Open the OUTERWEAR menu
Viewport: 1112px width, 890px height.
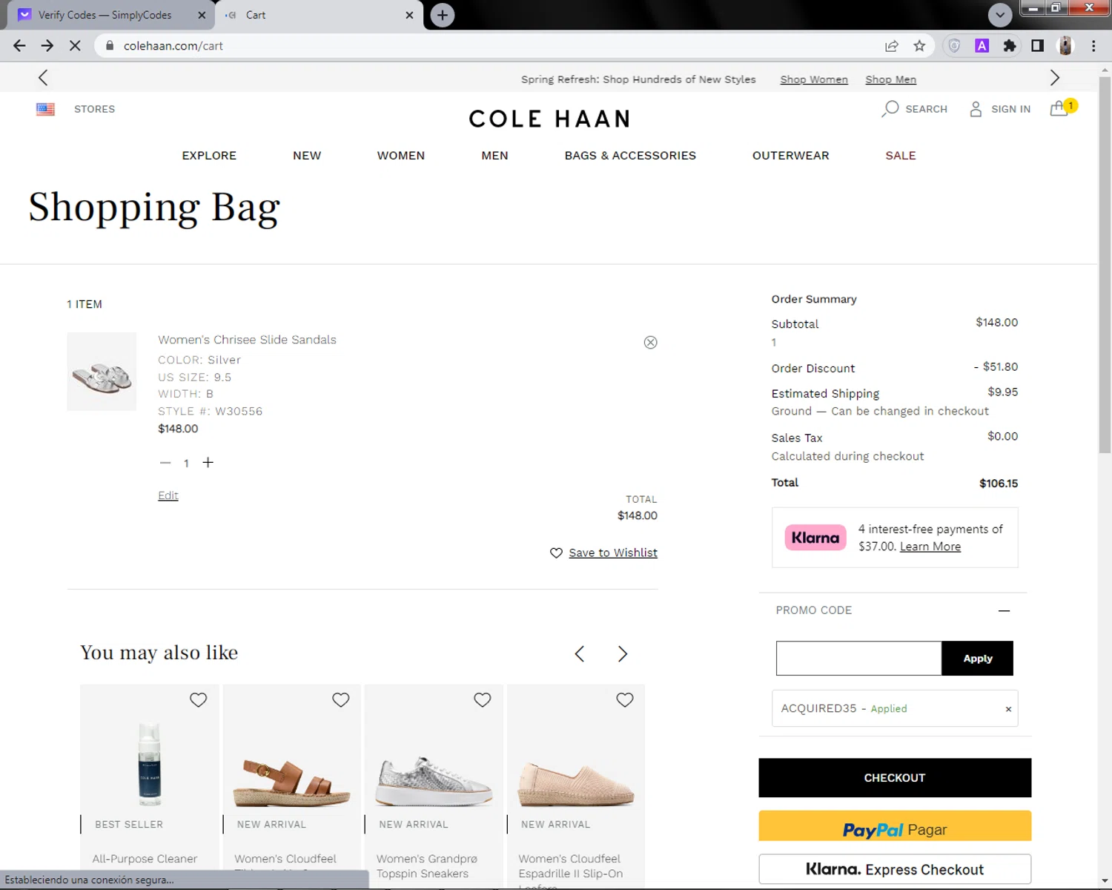click(x=791, y=156)
